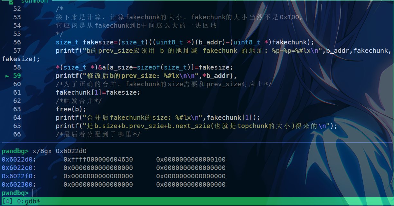Place cursor at the empty pwndbg prompt block

click(34, 193)
